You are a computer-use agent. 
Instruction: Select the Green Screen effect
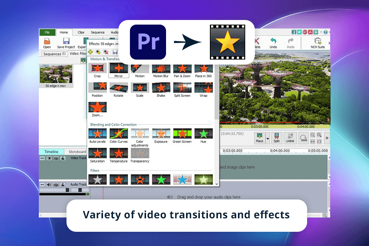182,136
